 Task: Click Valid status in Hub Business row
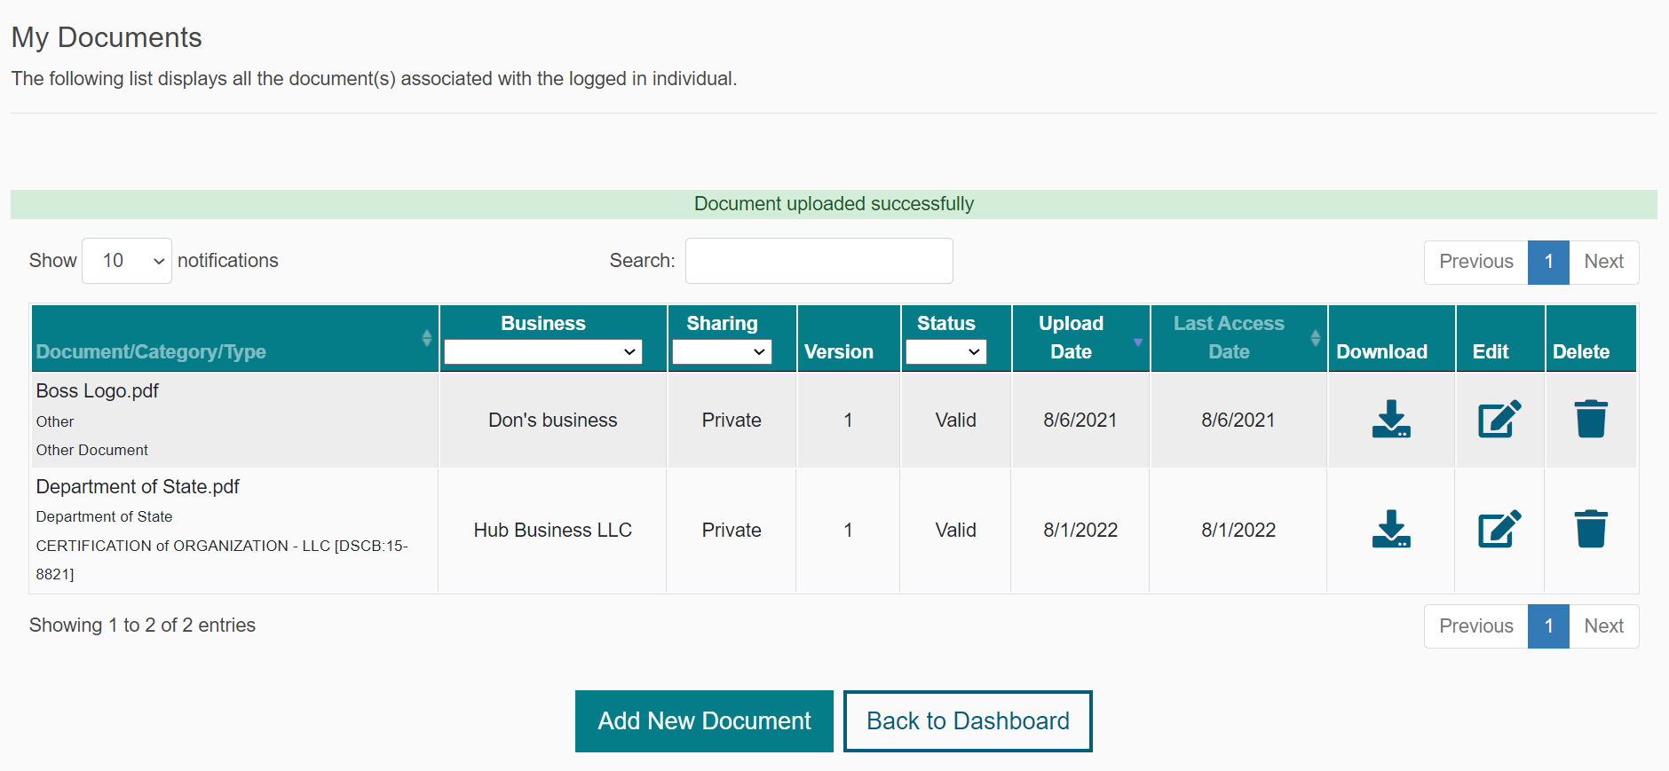(955, 531)
